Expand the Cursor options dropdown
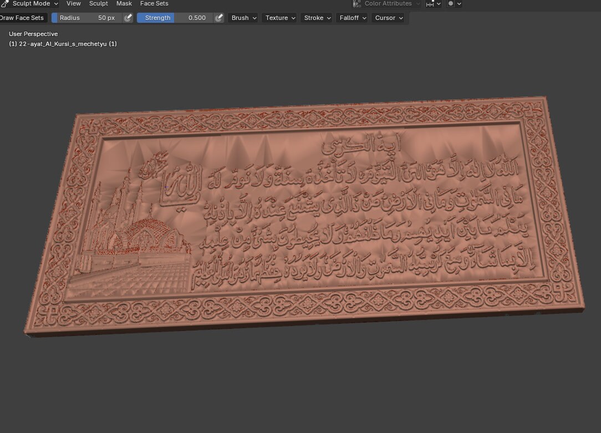This screenshot has width=601, height=433. point(389,18)
